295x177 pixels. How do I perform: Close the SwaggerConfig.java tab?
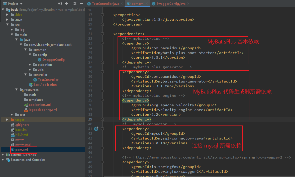tap(188, 3)
